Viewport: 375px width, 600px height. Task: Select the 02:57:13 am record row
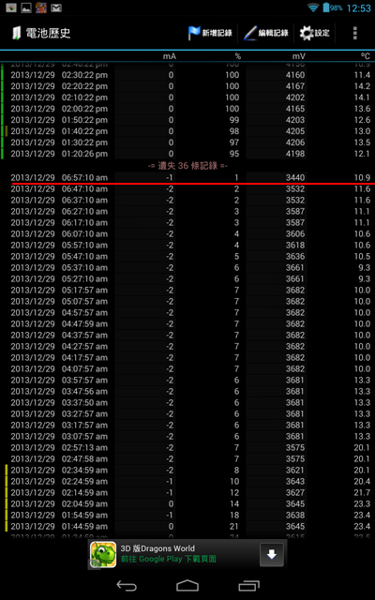pyautogui.click(x=187, y=448)
